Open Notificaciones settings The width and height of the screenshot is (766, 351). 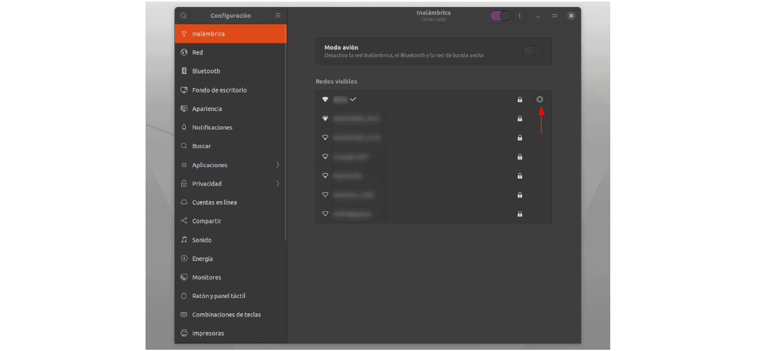pos(230,127)
